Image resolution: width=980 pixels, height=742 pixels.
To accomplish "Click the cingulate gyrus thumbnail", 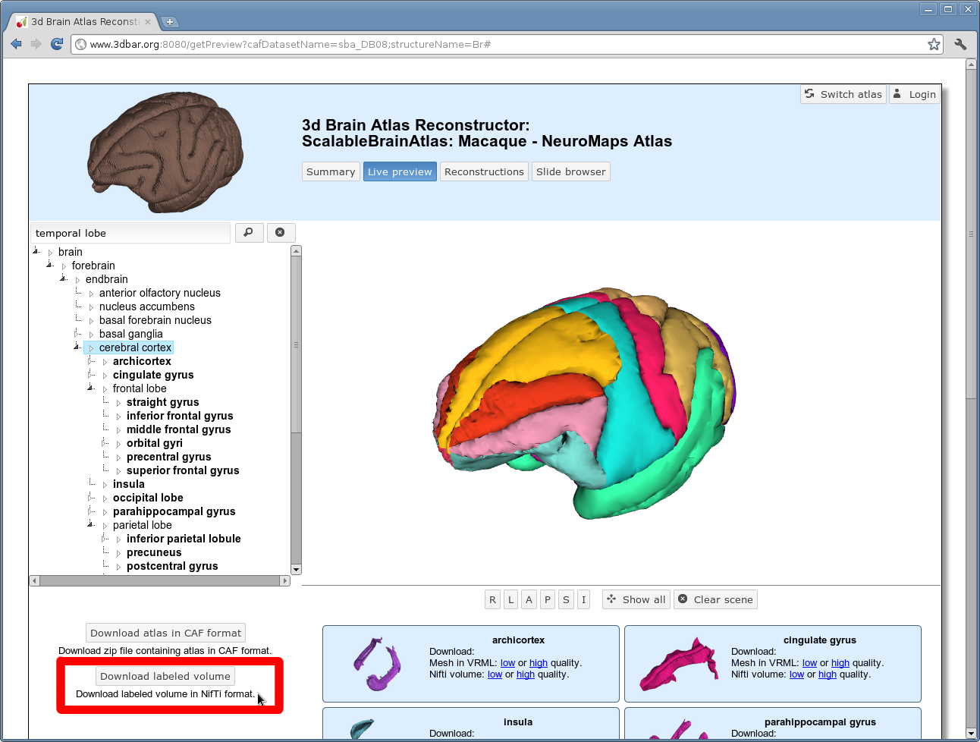I will pyautogui.click(x=678, y=664).
